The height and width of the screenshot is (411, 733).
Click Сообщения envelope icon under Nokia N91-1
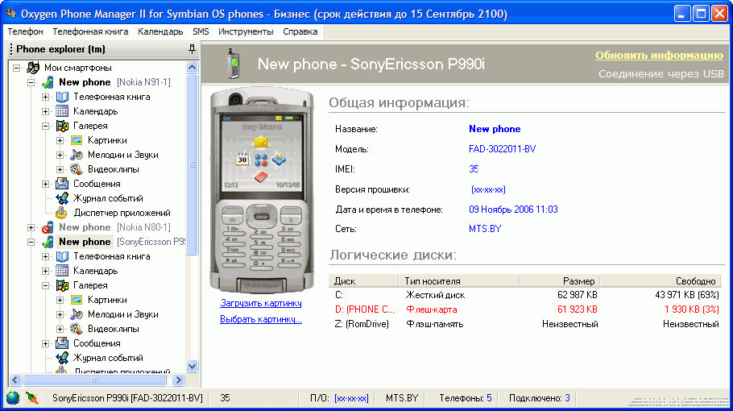point(62,184)
